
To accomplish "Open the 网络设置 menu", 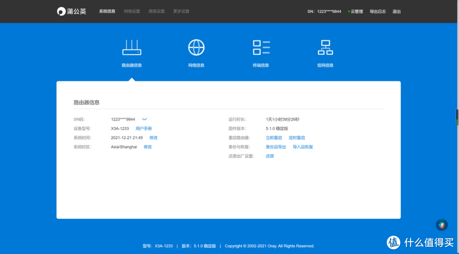I will (132, 11).
